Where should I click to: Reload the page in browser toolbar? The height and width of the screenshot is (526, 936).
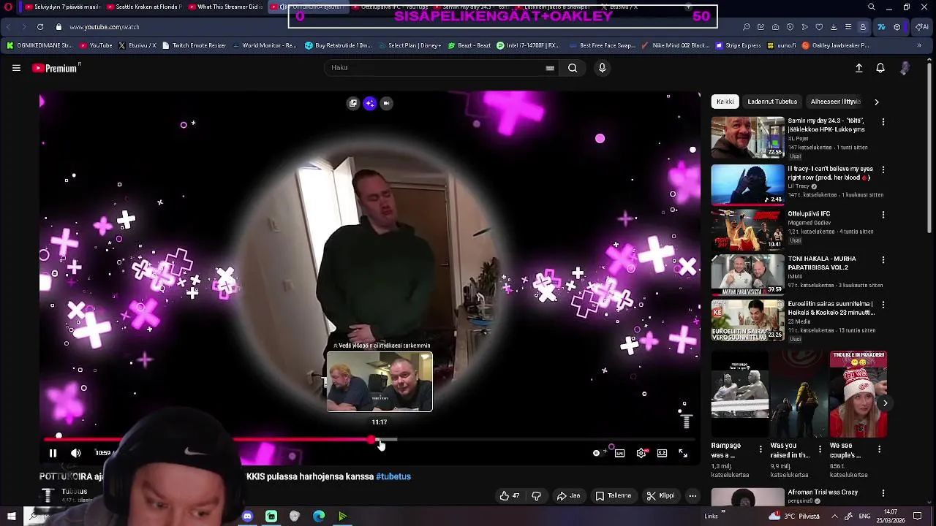pyautogui.click(x=40, y=27)
